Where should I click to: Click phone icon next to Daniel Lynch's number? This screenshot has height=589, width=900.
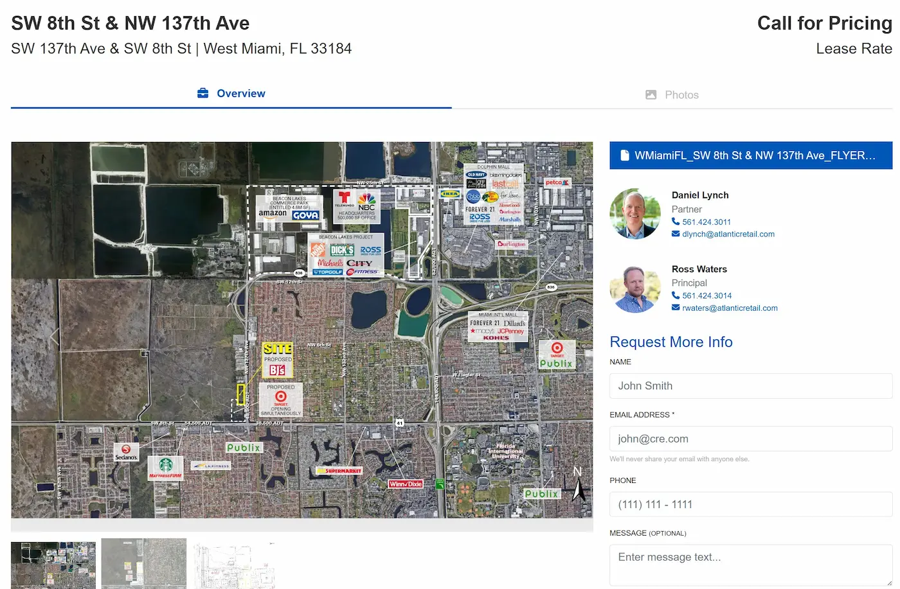(x=676, y=222)
